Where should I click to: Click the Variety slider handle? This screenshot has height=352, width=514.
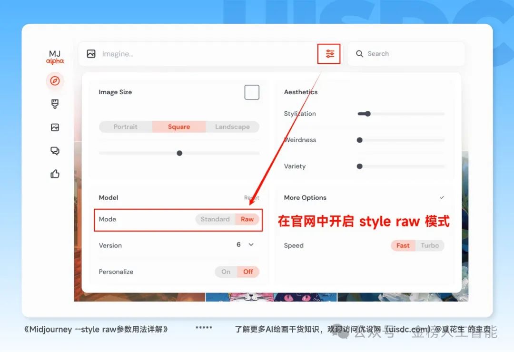pos(360,166)
